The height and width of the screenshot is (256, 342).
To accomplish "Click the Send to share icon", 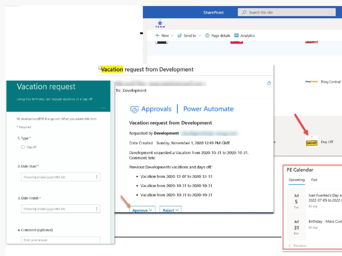I will [180, 35].
